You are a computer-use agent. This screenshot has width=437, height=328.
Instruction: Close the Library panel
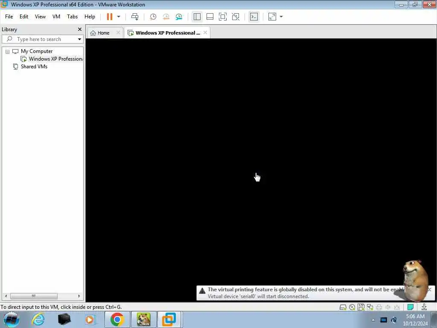(80, 29)
